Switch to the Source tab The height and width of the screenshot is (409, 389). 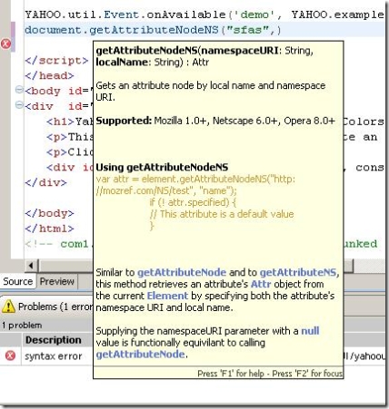(x=18, y=281)
